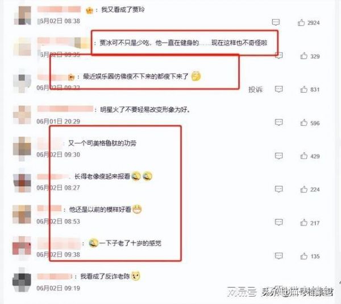The height and width of the screenshot is (304, 341).
Task: Reply to 他还是以前的模样好看 comment
Action: click(279, 223)
